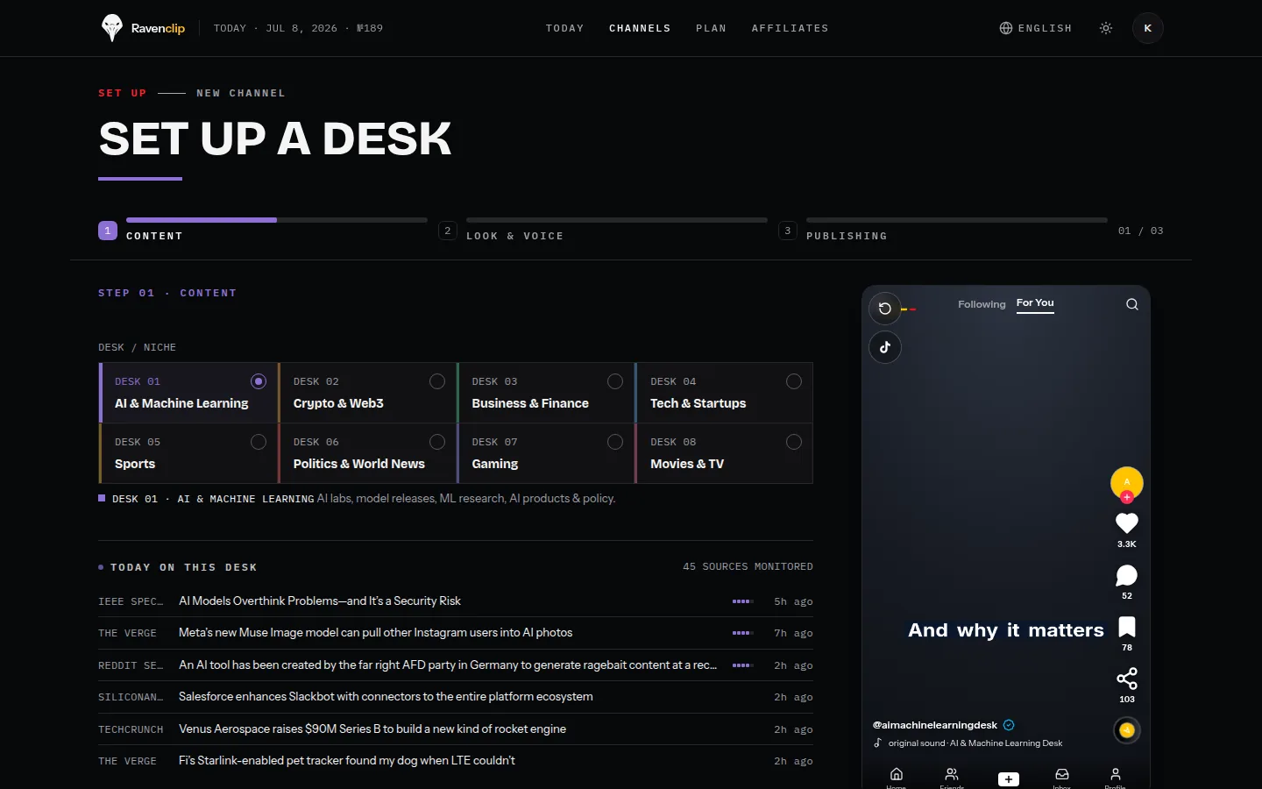
Task: Click the TikTok platform icon
Action: coord(885,347)
